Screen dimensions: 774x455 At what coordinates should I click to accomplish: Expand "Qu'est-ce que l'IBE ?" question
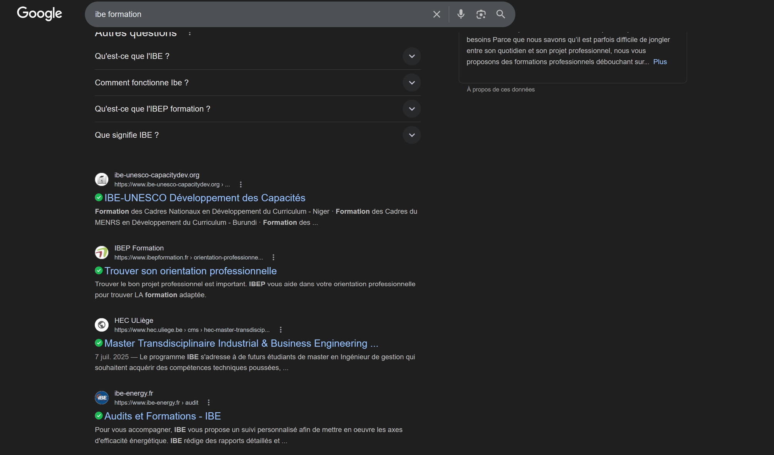pyautogui.click(x=411, y=56)
